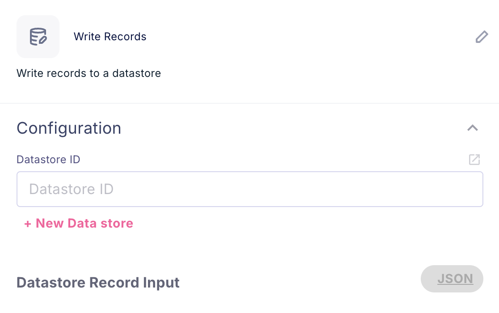This screenshot has height=313, width=499.
Task: Click the plus sign before New Data store
Action: [x=28, y=224]
